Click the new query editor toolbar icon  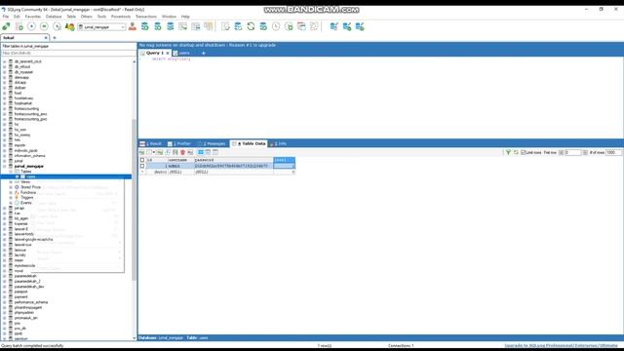pos(19,26)
